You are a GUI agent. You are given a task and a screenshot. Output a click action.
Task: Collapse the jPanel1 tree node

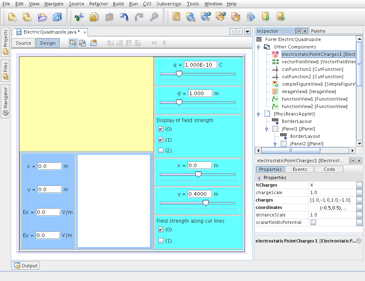[267, 129]
